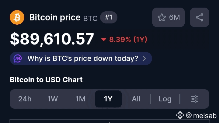Open 'Why is BTC's price down today?' link
The height and width of the screenshot is (123, 219).
[83, 58]
